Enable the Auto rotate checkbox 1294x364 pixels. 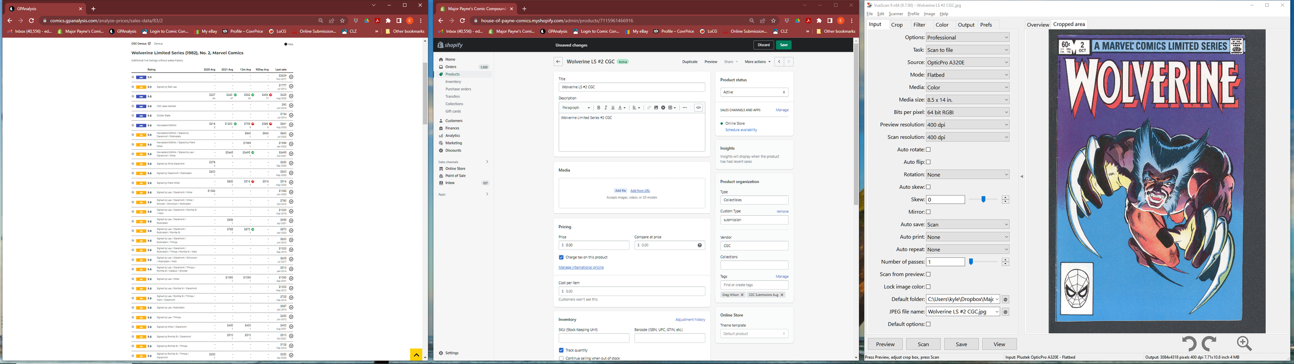pyautogui.click(x=929, y=150)
